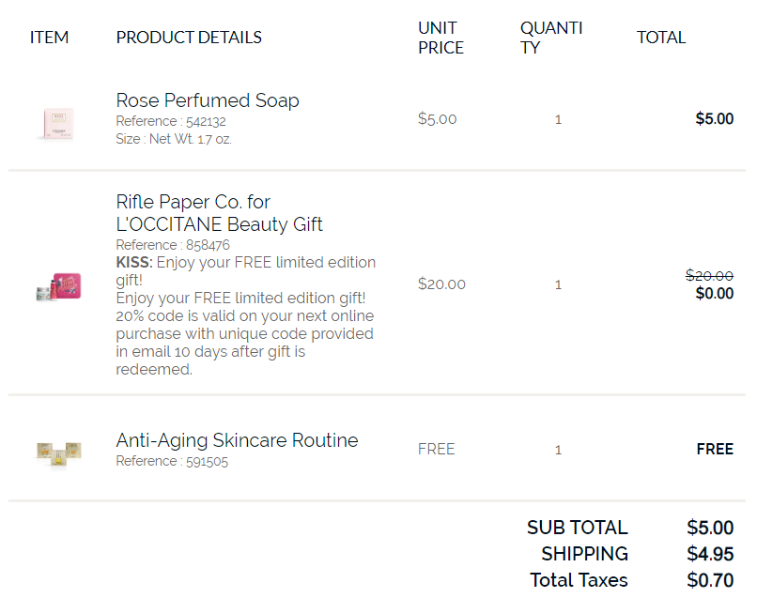Click the Reference 858476 text
The image size is (757, 598).
coord(173,245)
